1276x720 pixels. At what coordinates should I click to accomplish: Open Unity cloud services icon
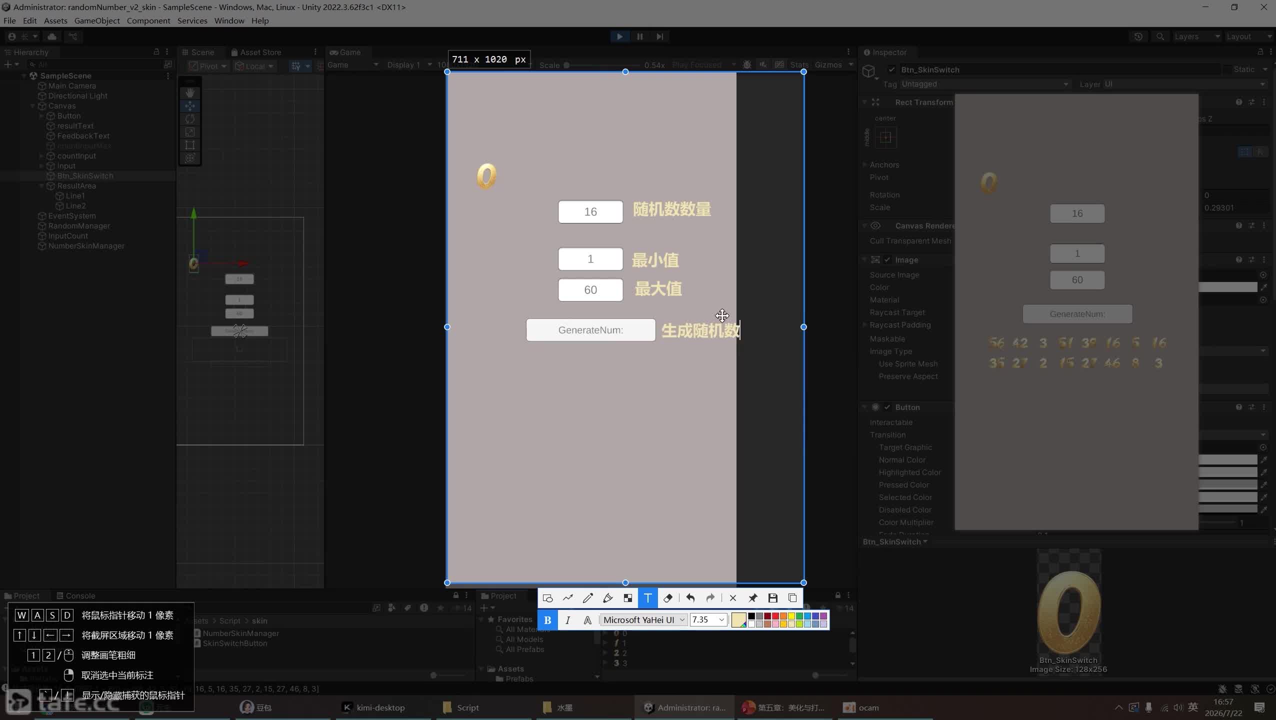click(x=52, y=36)
